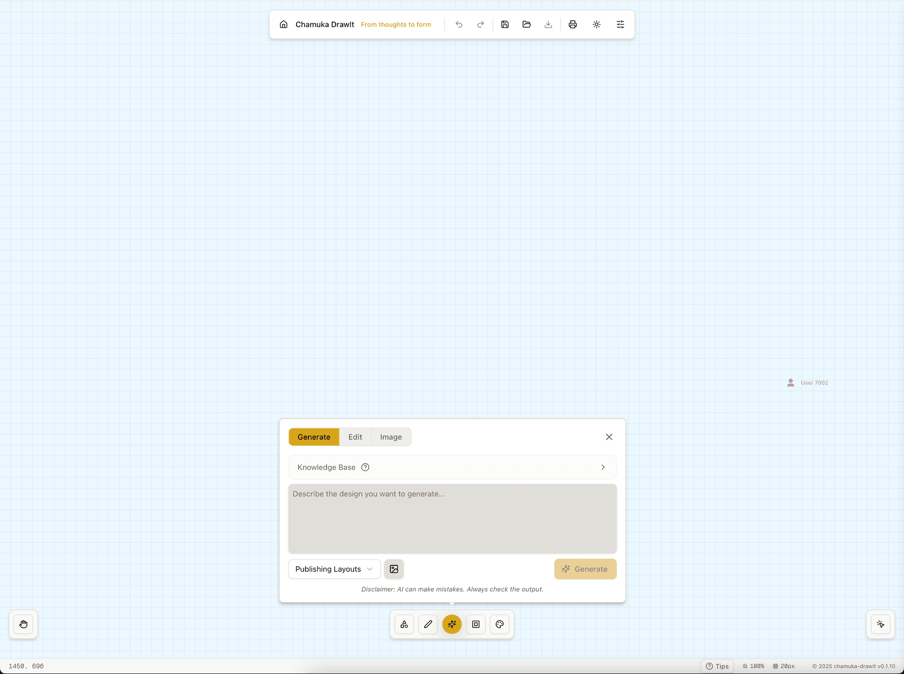This screenshot has height=674, width=904.
Task: Open the zoom level 100% control
Action: coord(753,666)
